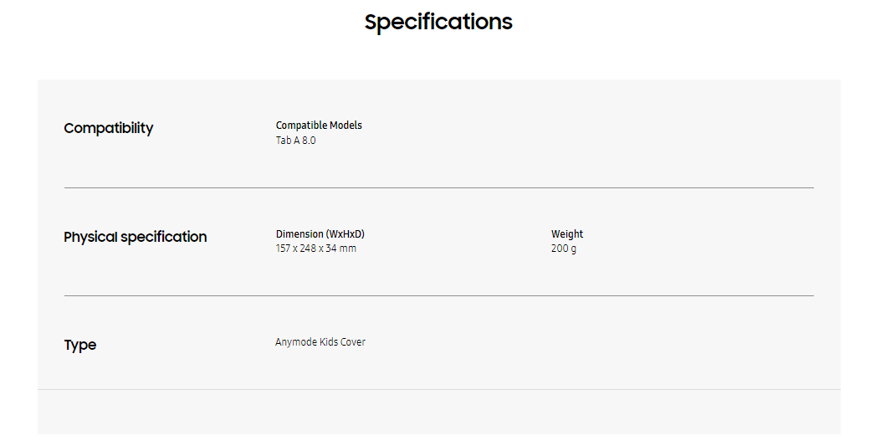Select the 200 g weight value

(x=564, y=249)
